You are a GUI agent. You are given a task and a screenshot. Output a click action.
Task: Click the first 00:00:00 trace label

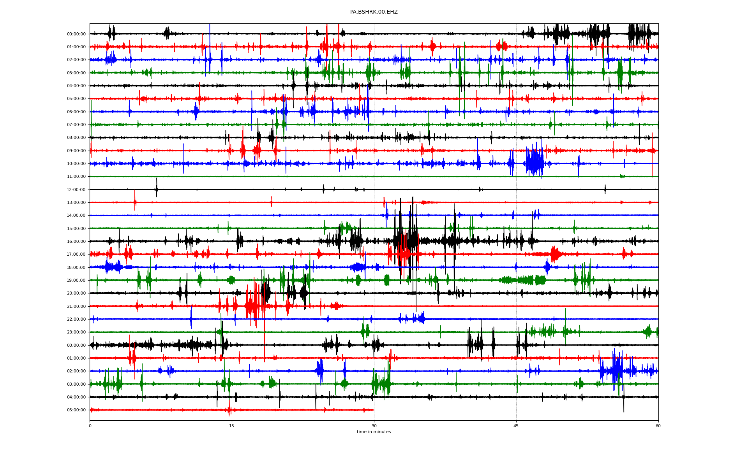pyautogui.click(x=76, y=34)
